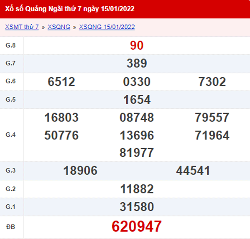Click the G.1 row label
Image resolution: width=250 pixels, height=239 pixels.
point(11,207)
